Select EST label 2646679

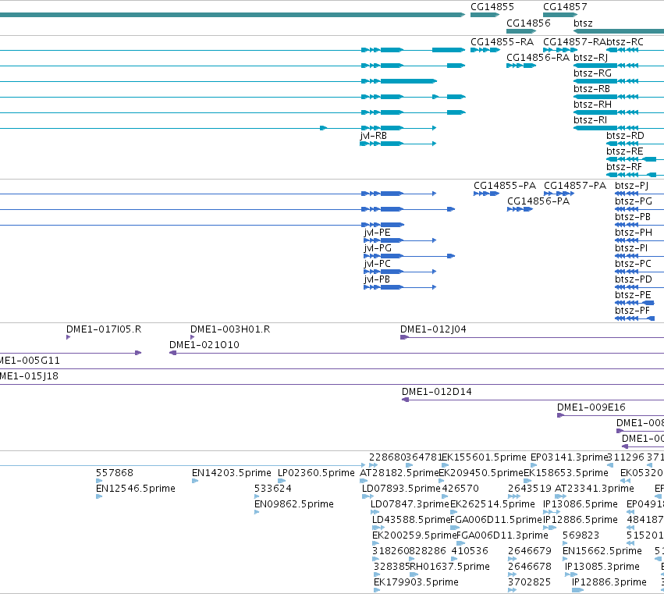click(x=529, y=551)
